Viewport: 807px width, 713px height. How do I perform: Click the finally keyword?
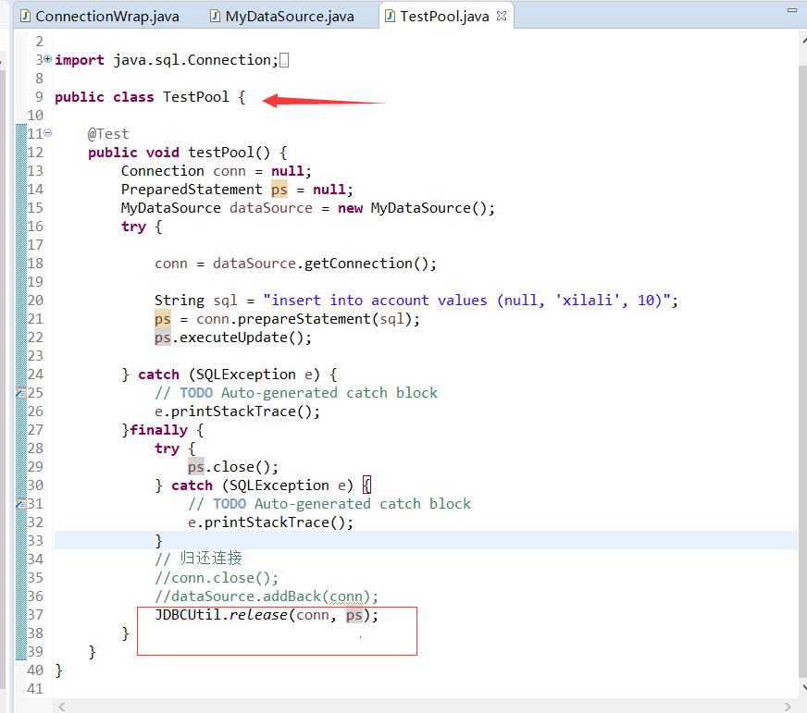(x=158, y=430)
